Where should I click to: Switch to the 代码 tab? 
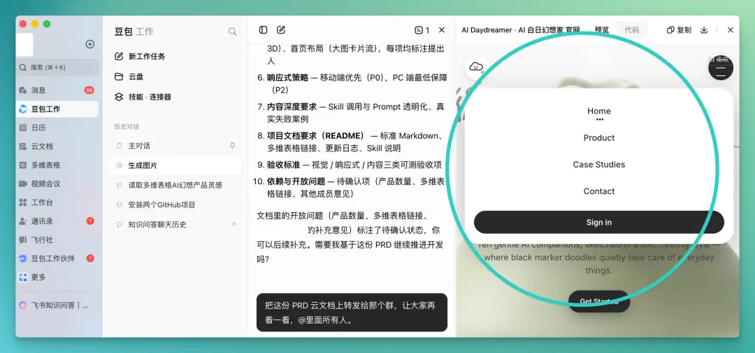tap(632, 30)
